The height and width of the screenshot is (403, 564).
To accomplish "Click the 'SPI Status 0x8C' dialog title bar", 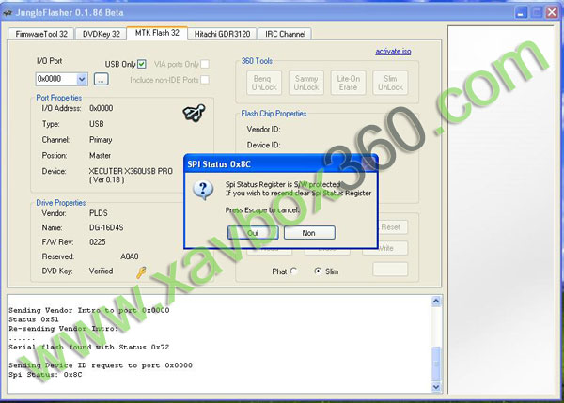I will (x=280, y=164).
